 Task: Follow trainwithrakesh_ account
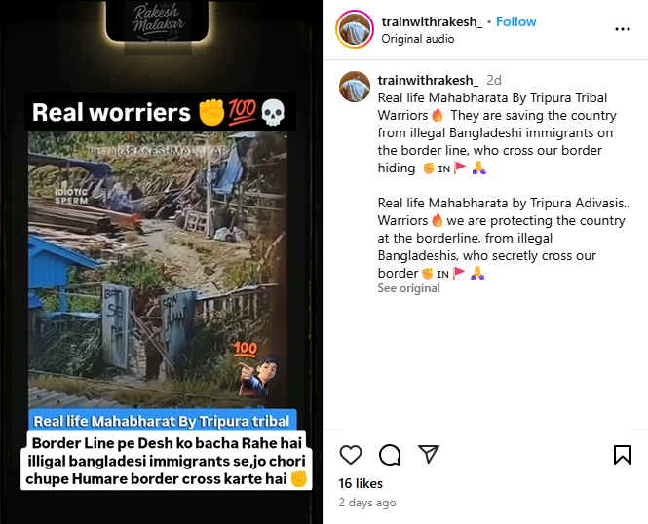[516, 21]
